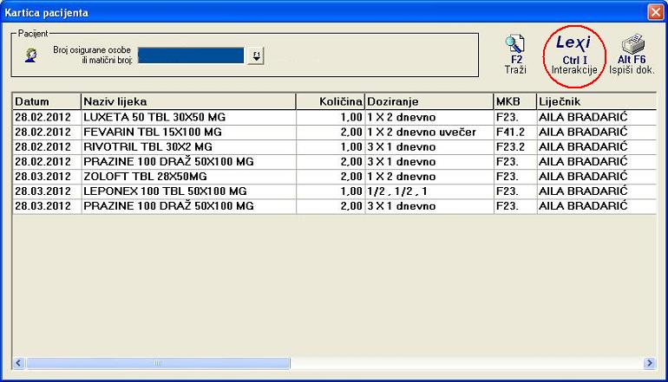668x382 pixels.
Task: Click the left arrow of horizontal scrollbar
Action: click(18, 363)
